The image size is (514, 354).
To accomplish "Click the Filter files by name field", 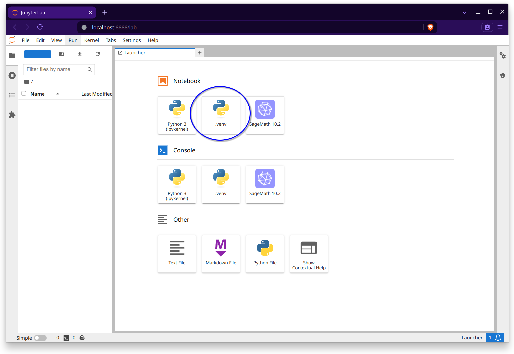I will [55, 69].
